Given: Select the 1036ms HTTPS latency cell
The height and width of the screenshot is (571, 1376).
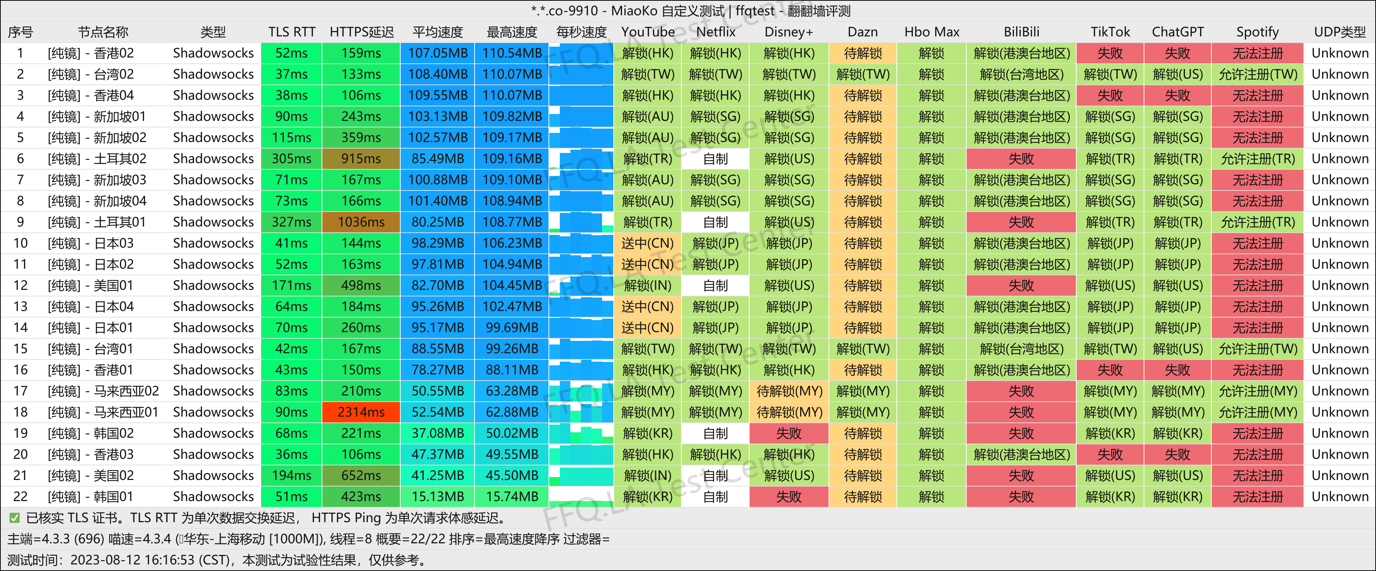Looking at the screenshot, I should click(361, 222).
